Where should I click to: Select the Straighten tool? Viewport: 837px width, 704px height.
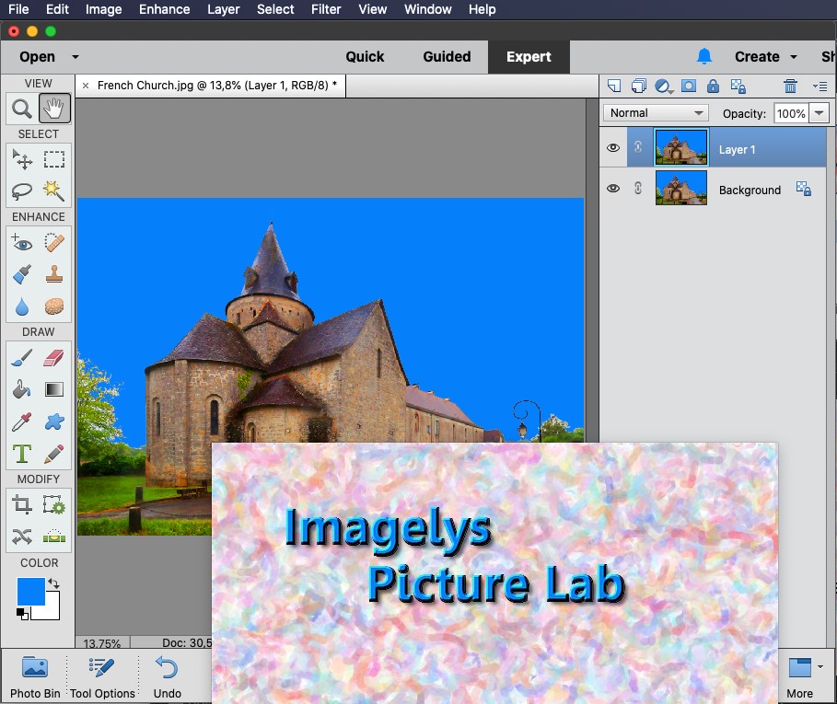pos(54,537)
